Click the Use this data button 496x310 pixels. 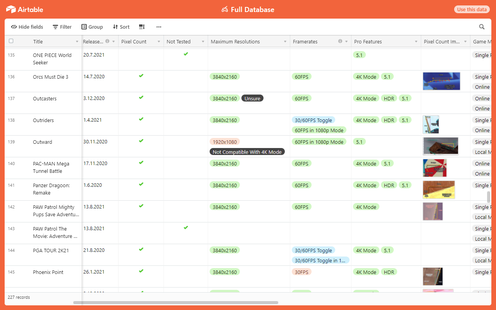pyautogui.click(x=472, y=9)
